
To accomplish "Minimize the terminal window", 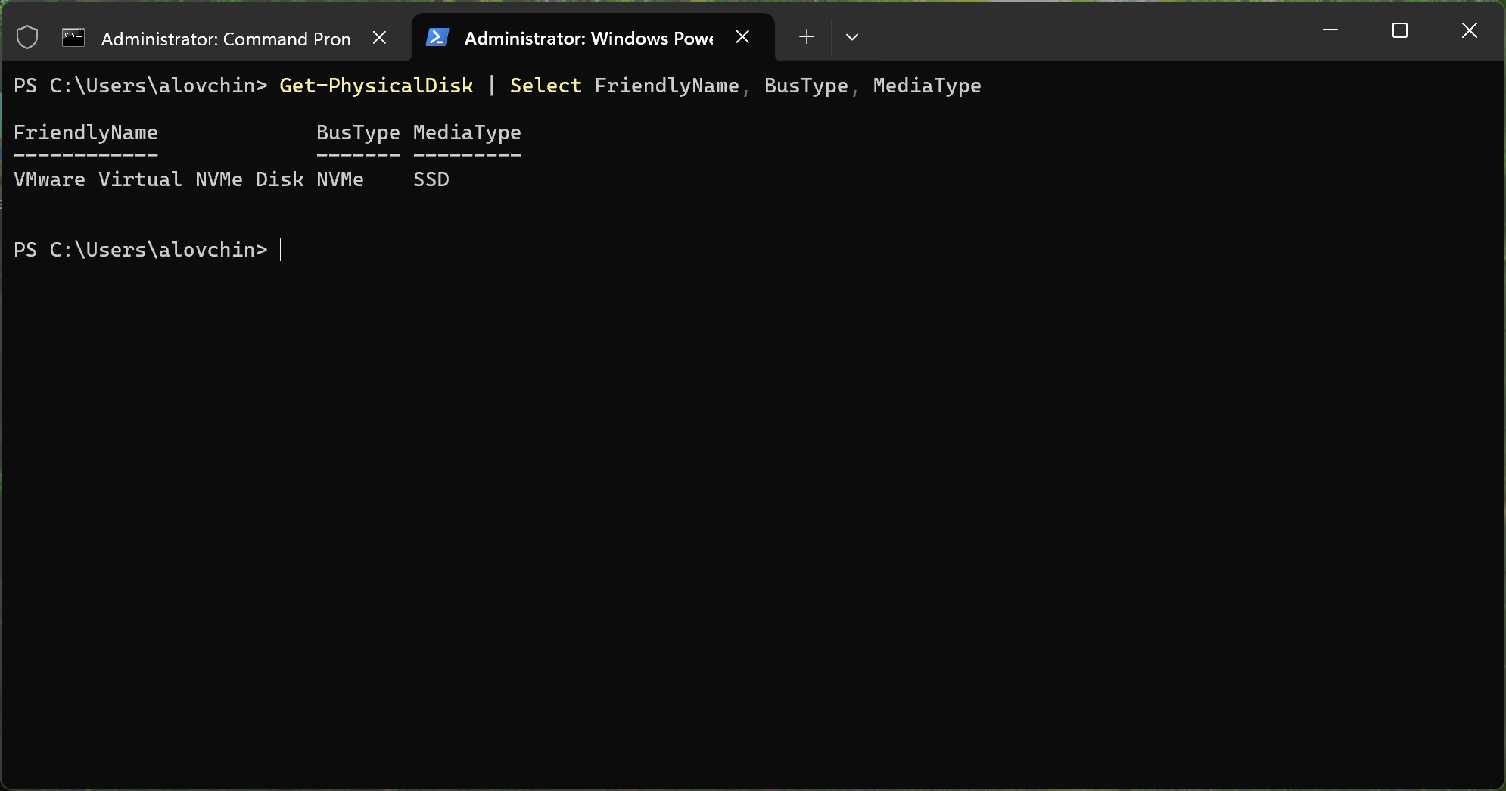I will tap(1330, 30).
